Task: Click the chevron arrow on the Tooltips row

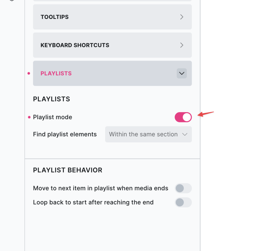Action: [x=182, y=17]
